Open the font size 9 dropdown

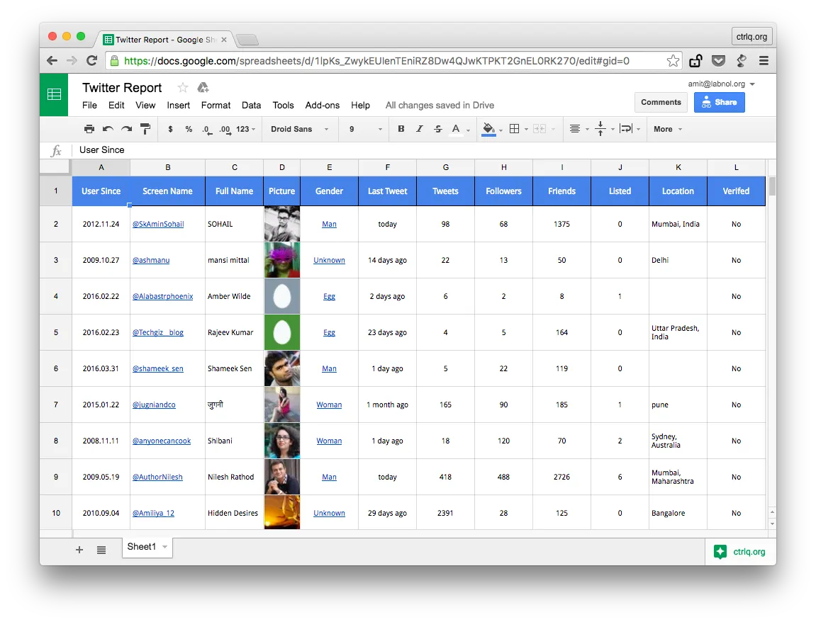click(x=365, y=129)
